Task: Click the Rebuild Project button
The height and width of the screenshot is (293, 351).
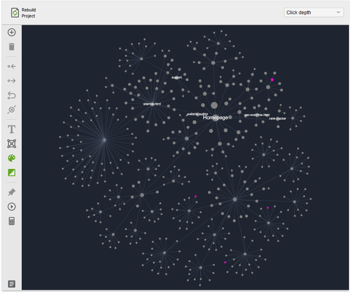Action: pos(24,13)
